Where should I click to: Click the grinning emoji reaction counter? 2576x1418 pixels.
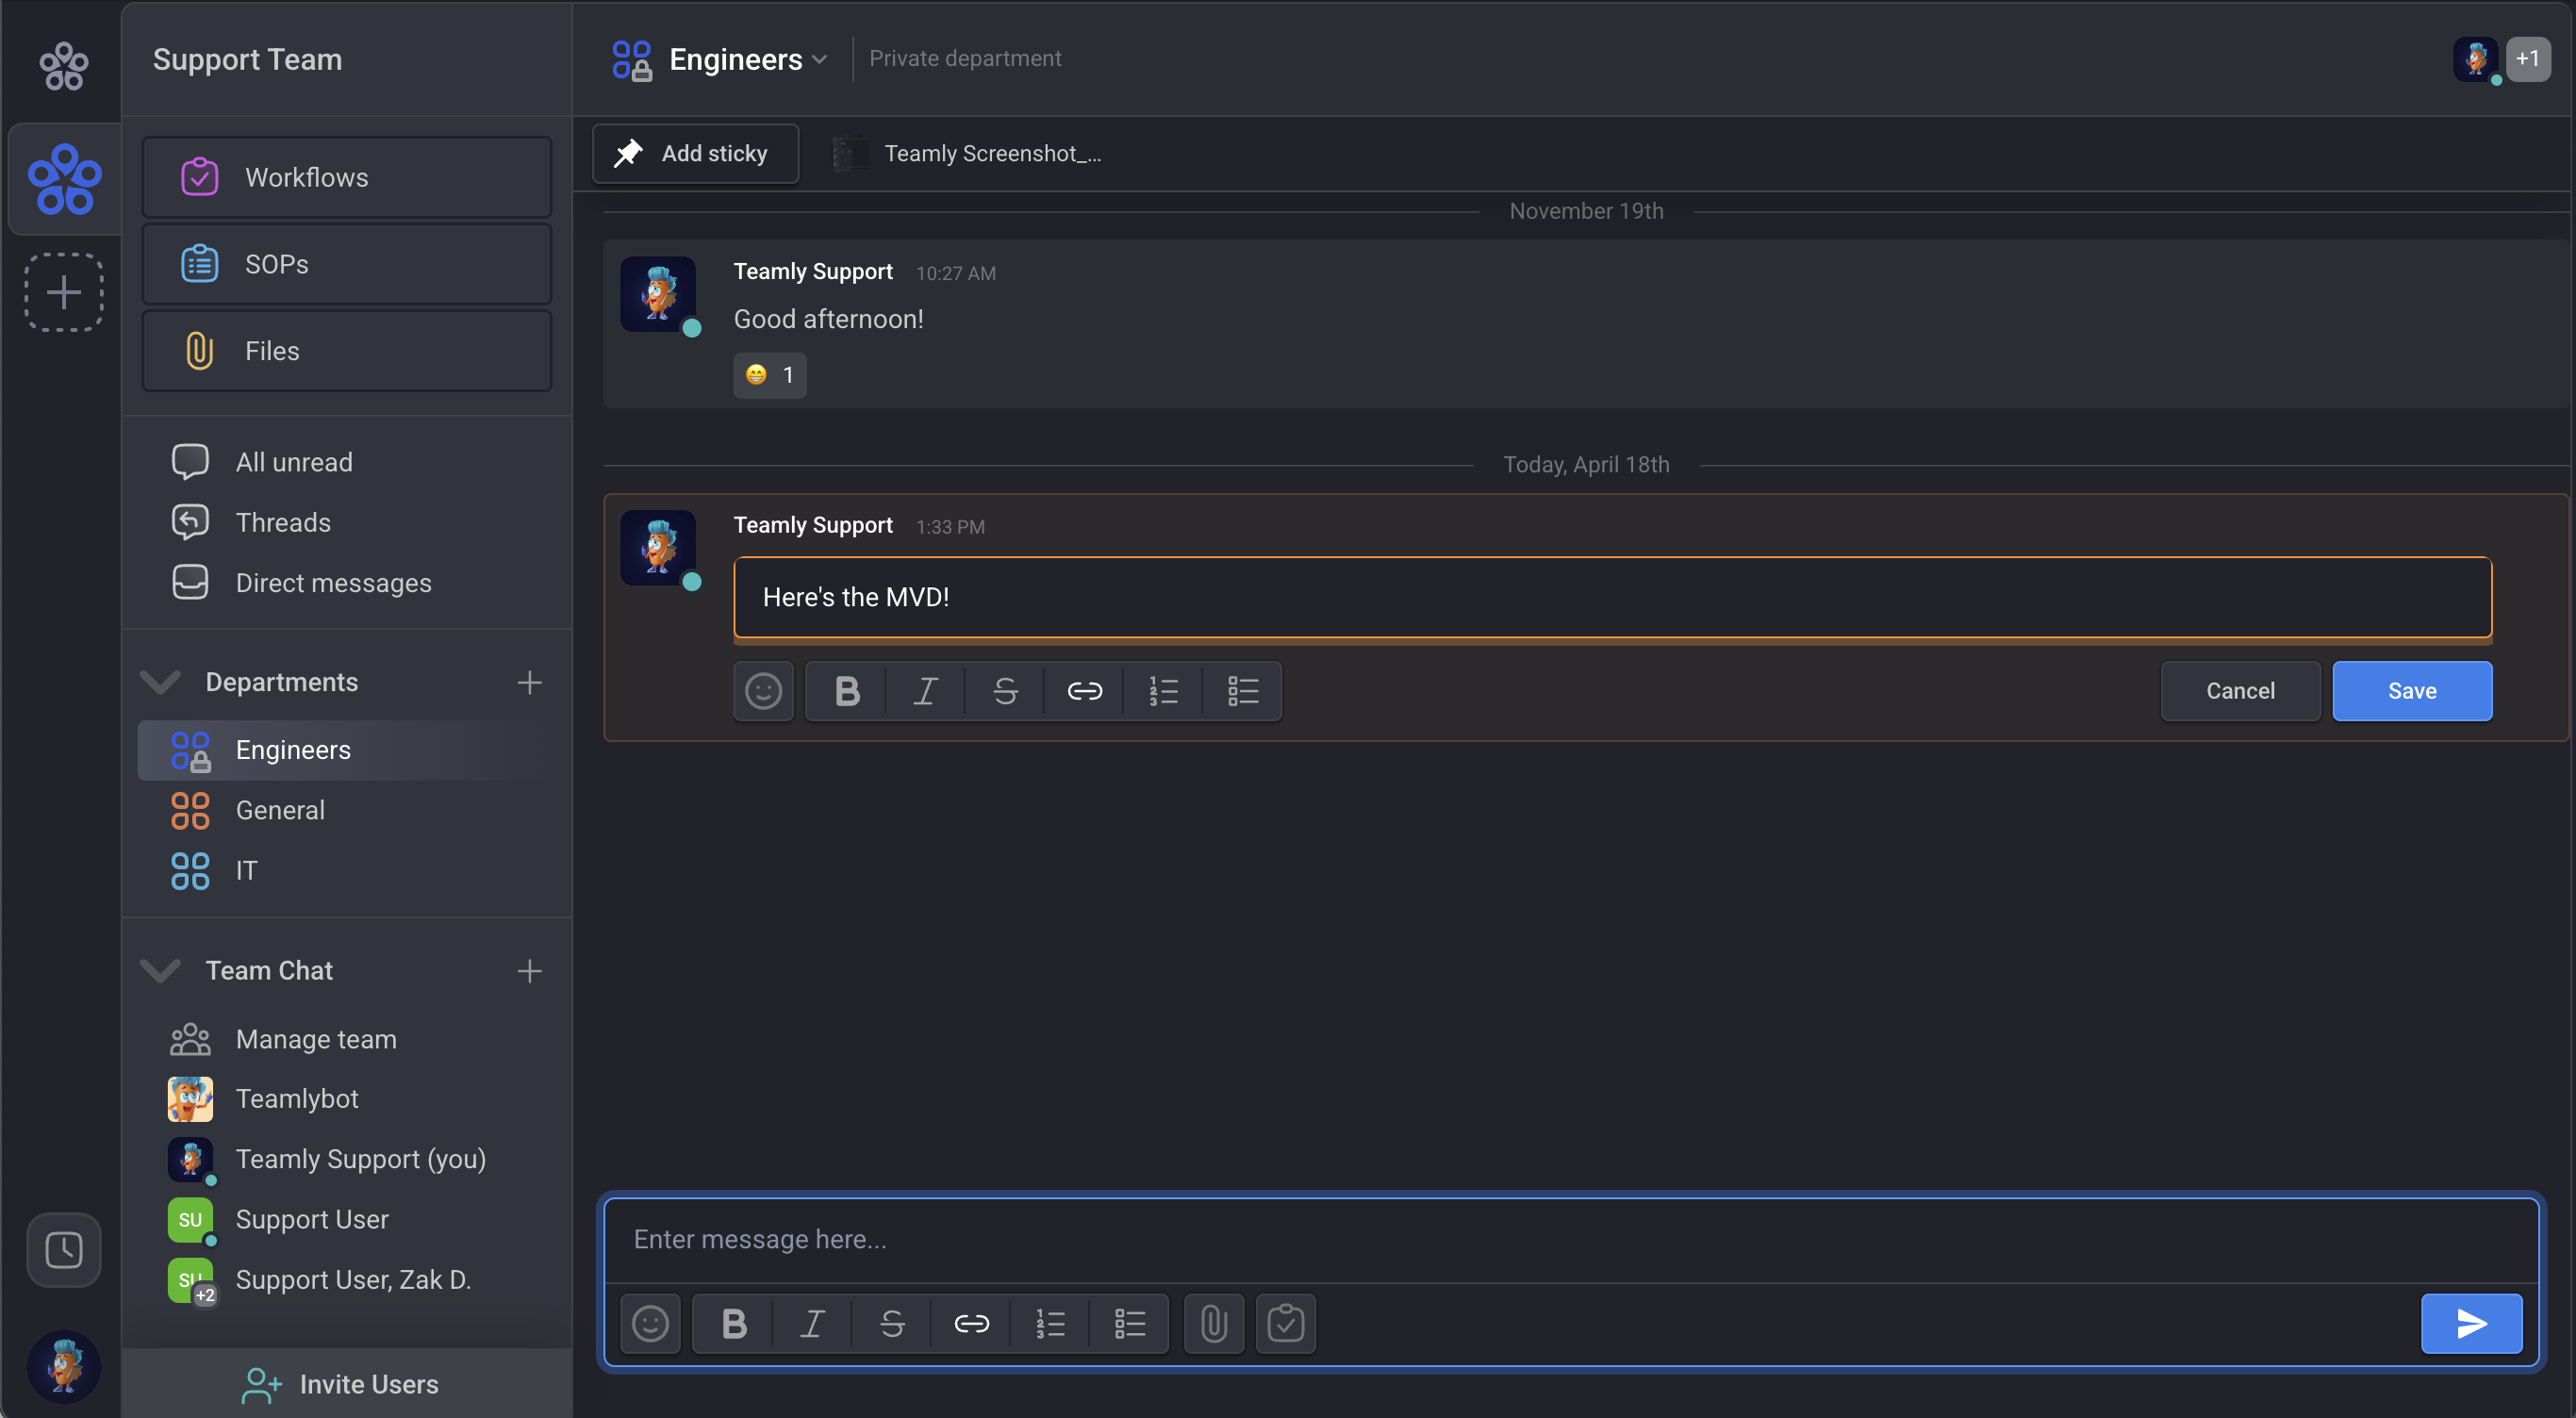769,375
